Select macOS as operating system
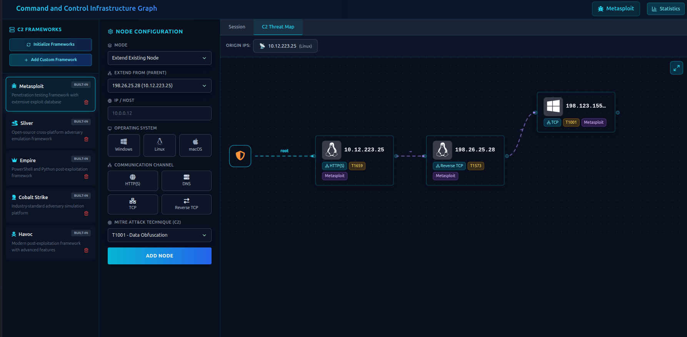687x337 pixels. (195, 145)
